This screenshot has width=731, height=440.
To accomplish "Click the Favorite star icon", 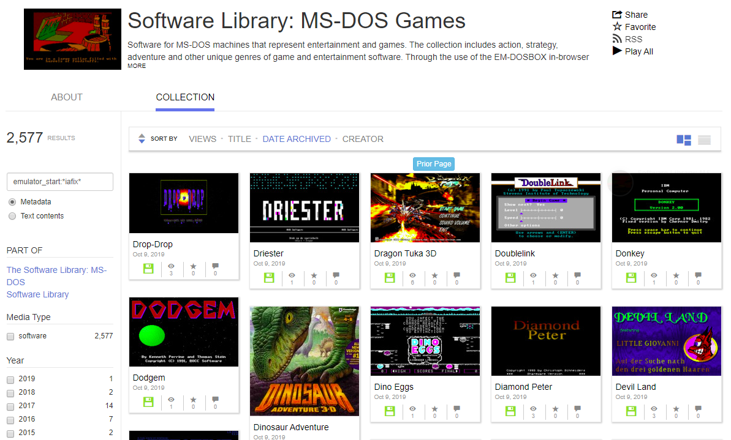I will [x=617, y=26].
